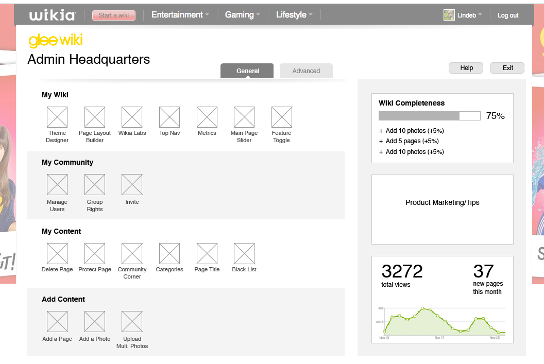This screenshot has width=544, height=364.
Task: Open the Feature Toggle icon
Action: click(282, 117)
